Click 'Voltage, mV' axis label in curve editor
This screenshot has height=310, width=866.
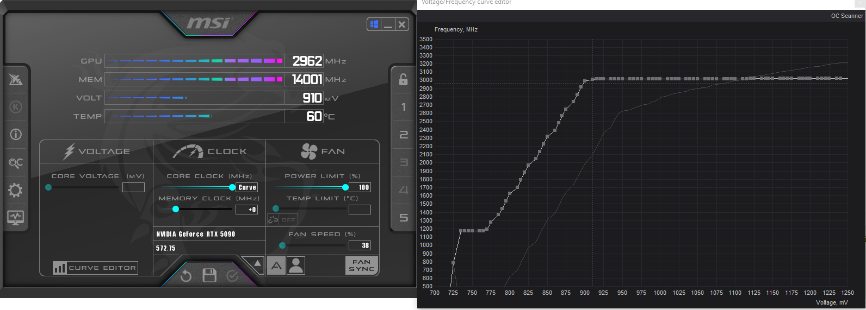tap(832, 302)
